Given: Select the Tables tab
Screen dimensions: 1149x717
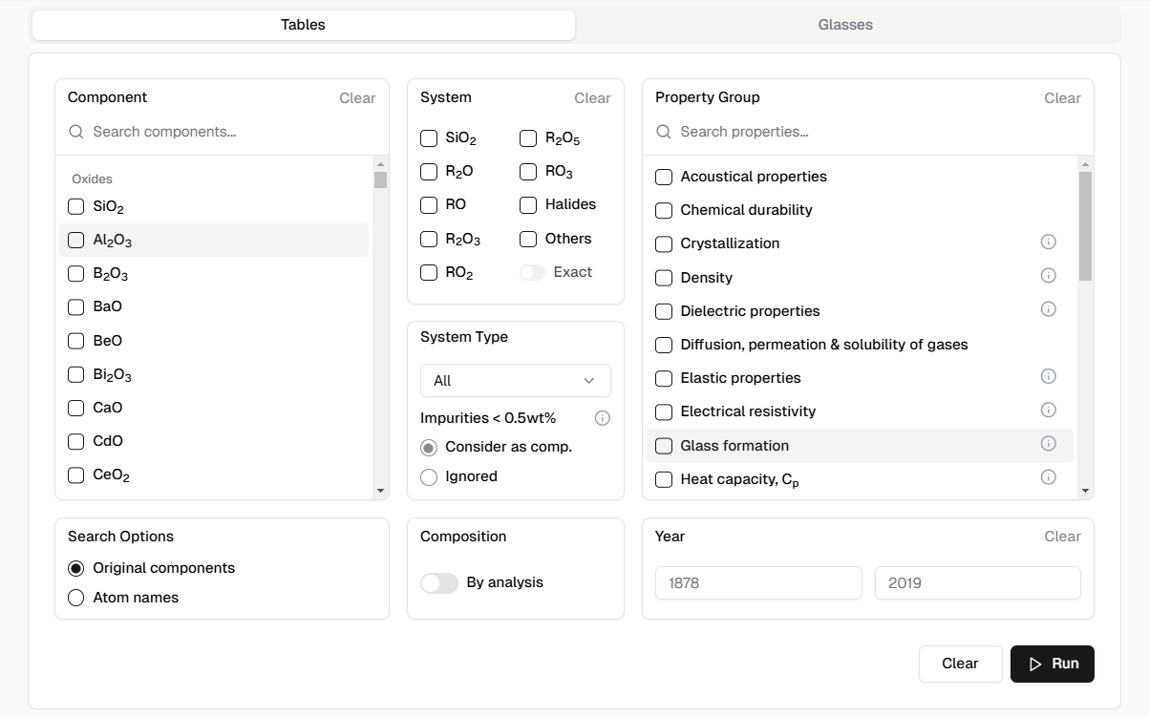Looking at the screenshot, I should coord(303,25).
